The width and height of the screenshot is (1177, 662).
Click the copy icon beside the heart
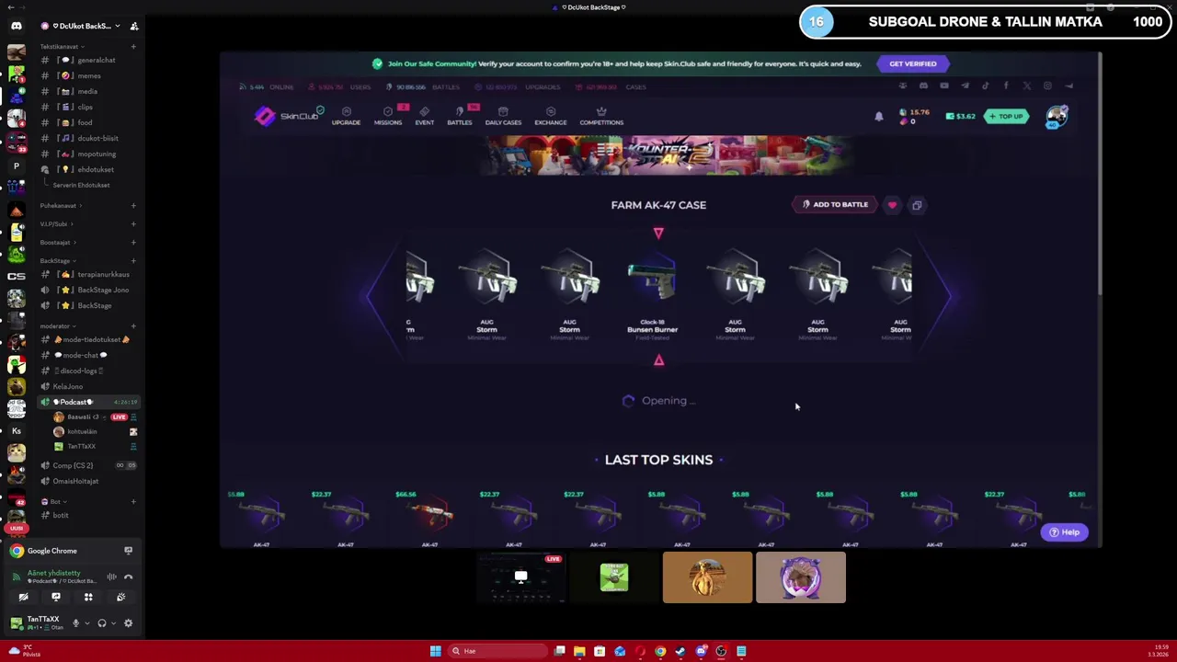[x=917, y=205]
